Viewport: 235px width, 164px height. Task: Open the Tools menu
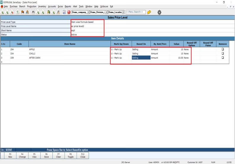pyautogui.click(x=81, y=7)
